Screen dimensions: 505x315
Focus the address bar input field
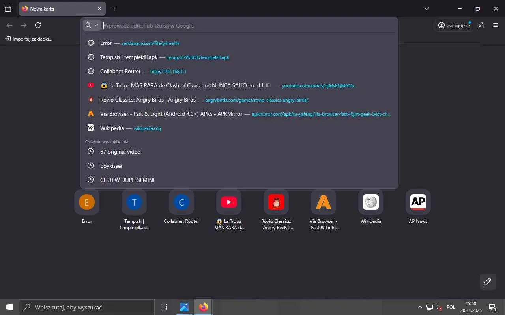[249, 26]
